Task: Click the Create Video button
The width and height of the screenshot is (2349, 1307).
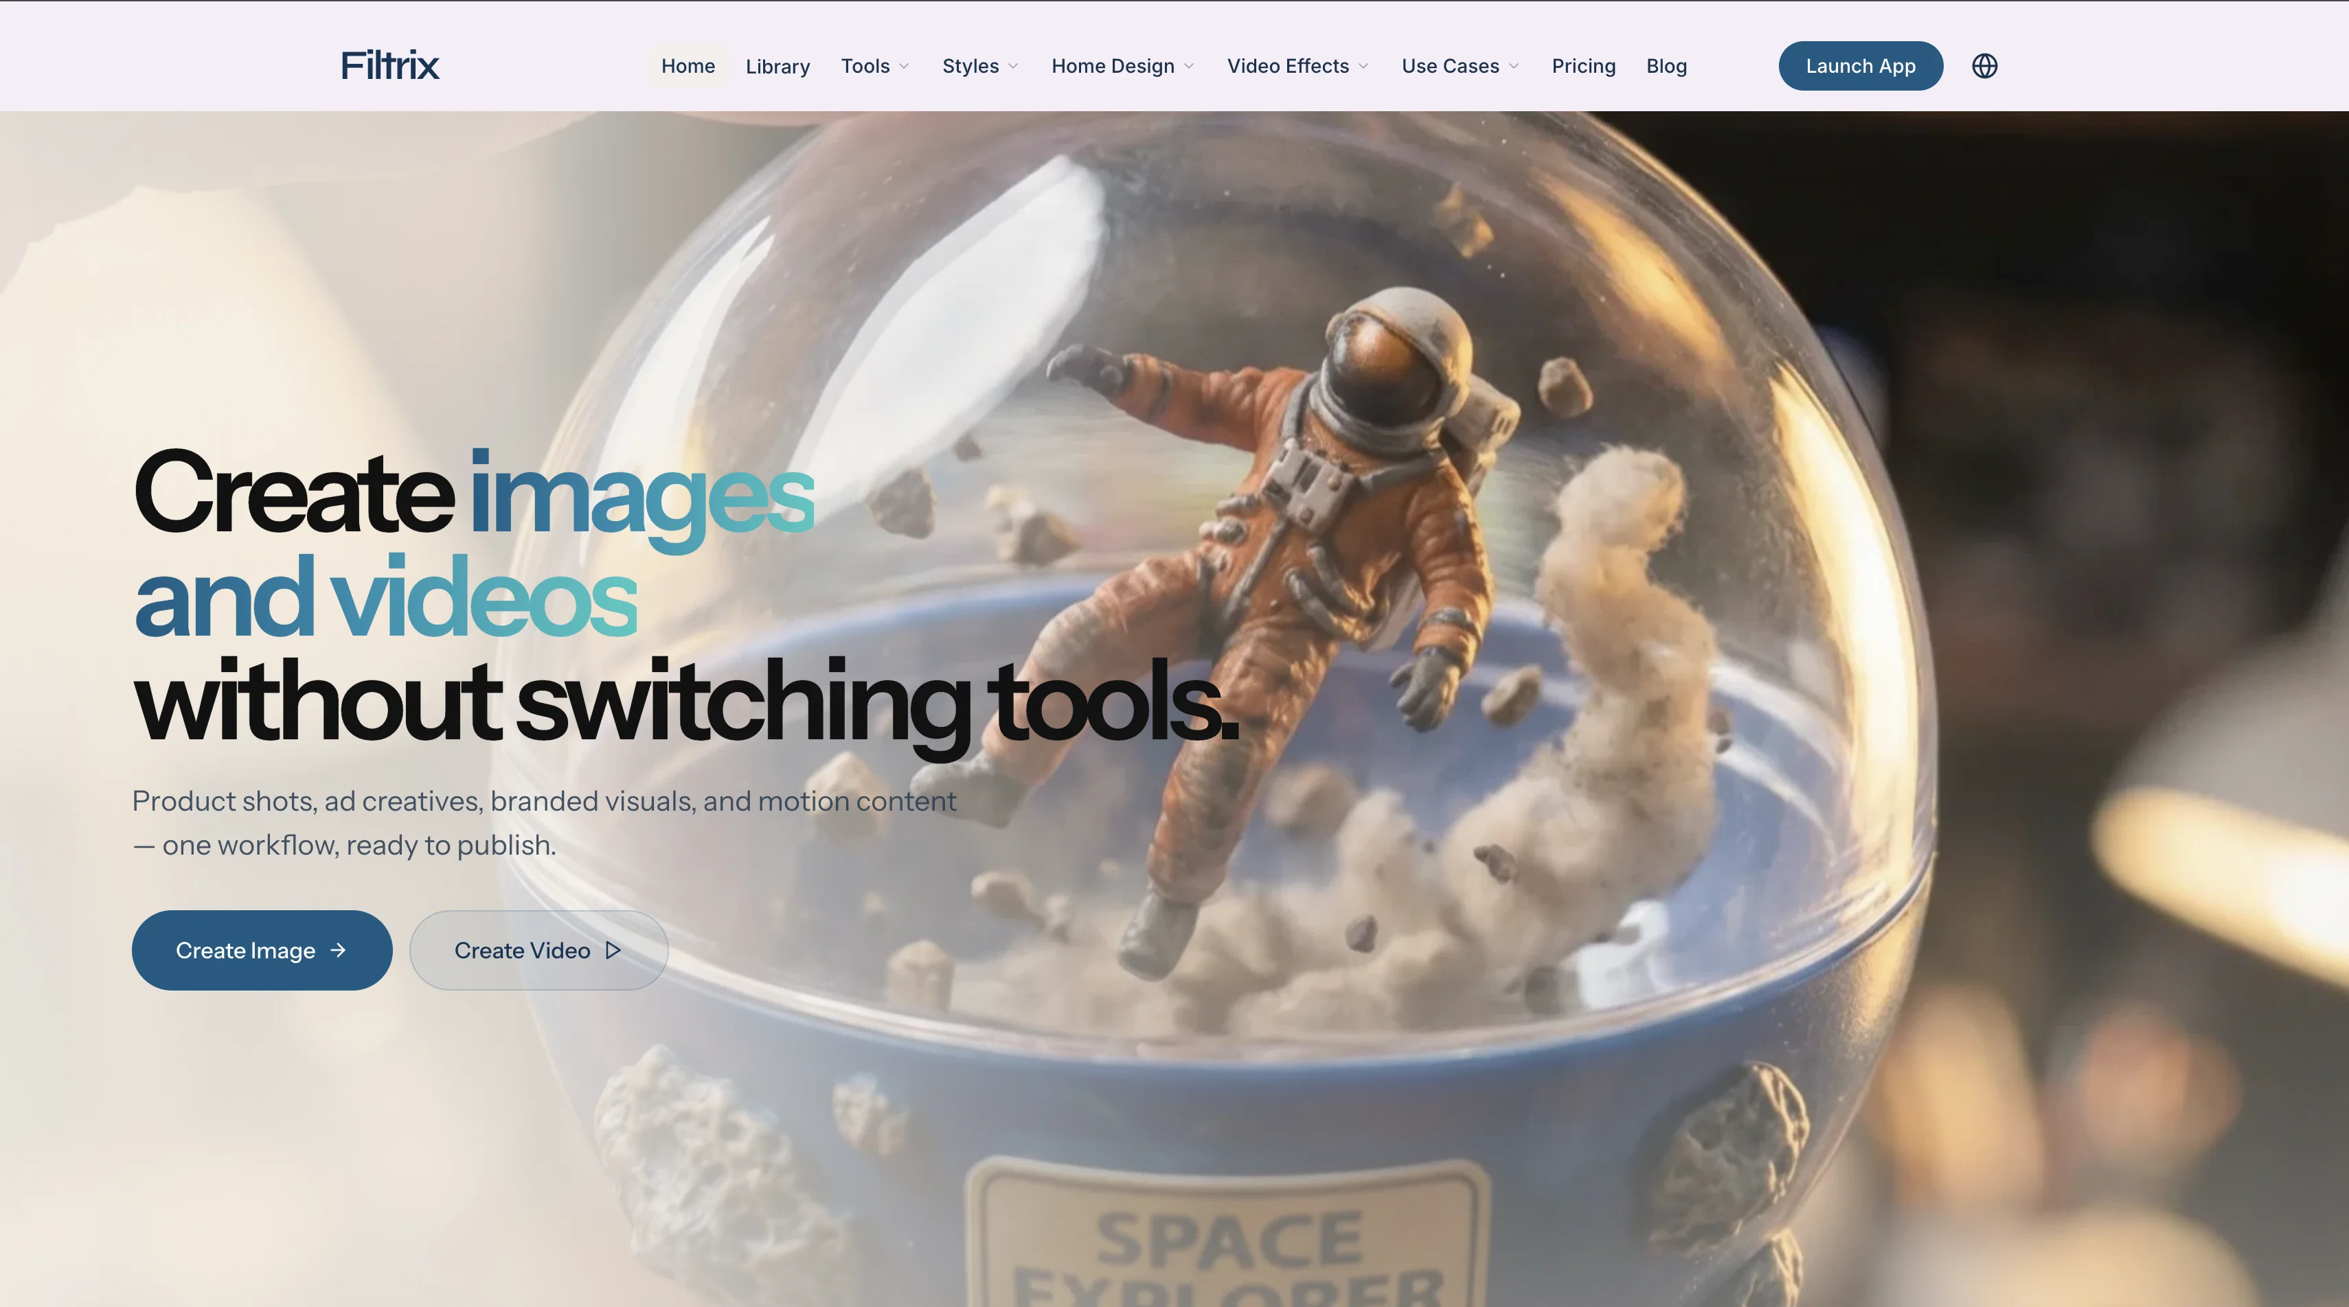Action: (539, 950)
